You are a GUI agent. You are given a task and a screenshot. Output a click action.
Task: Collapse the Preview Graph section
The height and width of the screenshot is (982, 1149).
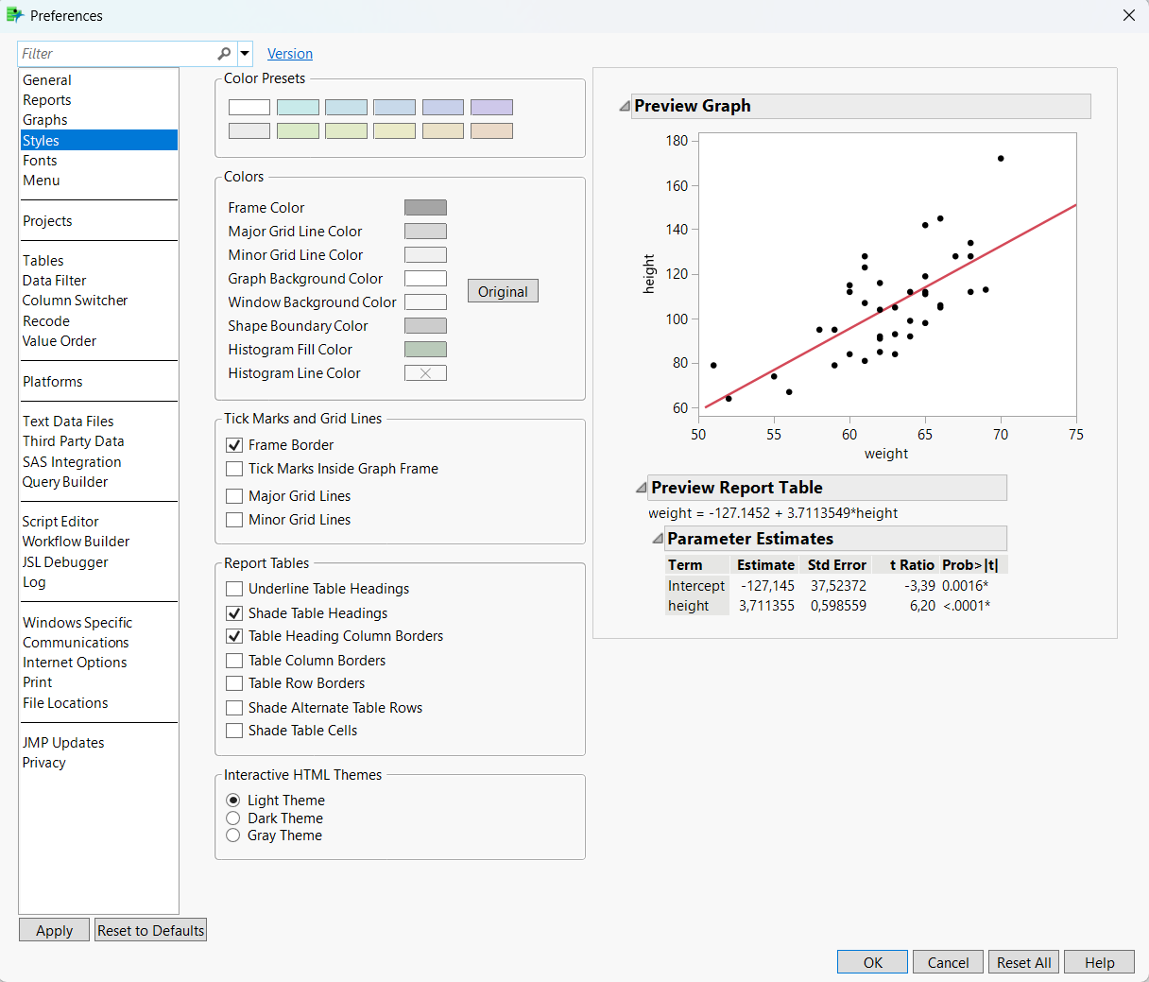coord(623,105)
